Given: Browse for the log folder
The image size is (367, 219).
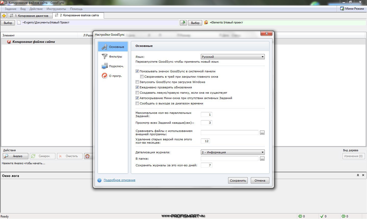Looking at the screenshot, I should [262, 159].
